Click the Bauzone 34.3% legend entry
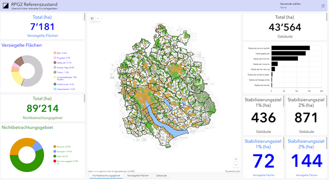 (62, 147)
